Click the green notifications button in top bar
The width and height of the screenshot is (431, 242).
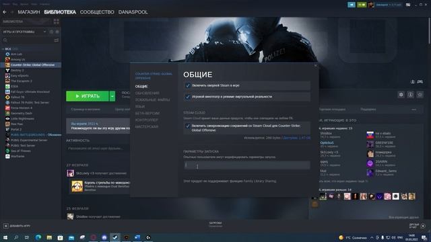(x=362, y=5)
